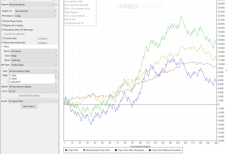Toggle the Display All-in Equity checkbox
The height and width of the screenshot is (154, 227).
coord(3,25)
